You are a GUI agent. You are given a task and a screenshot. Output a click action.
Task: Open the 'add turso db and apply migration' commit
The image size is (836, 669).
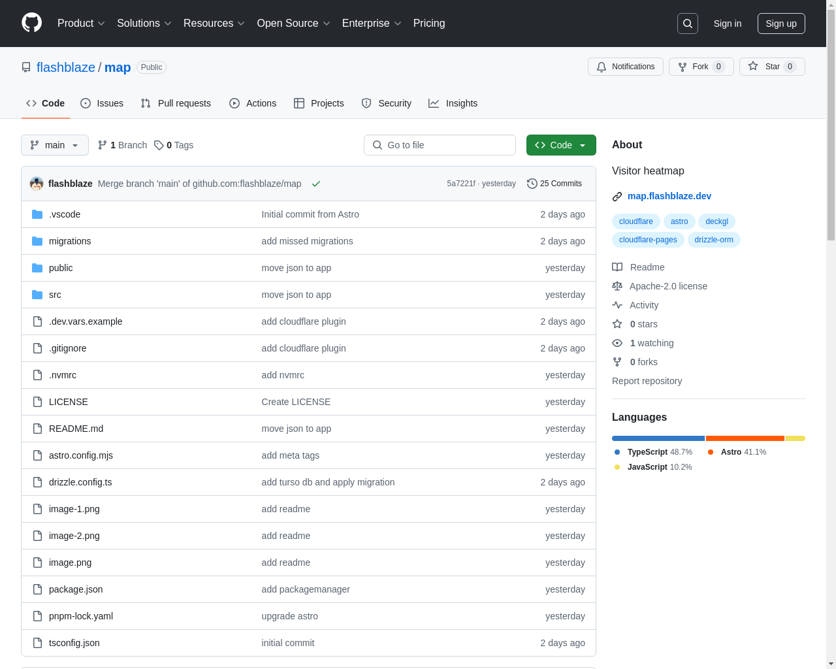(x=328, y=482)
